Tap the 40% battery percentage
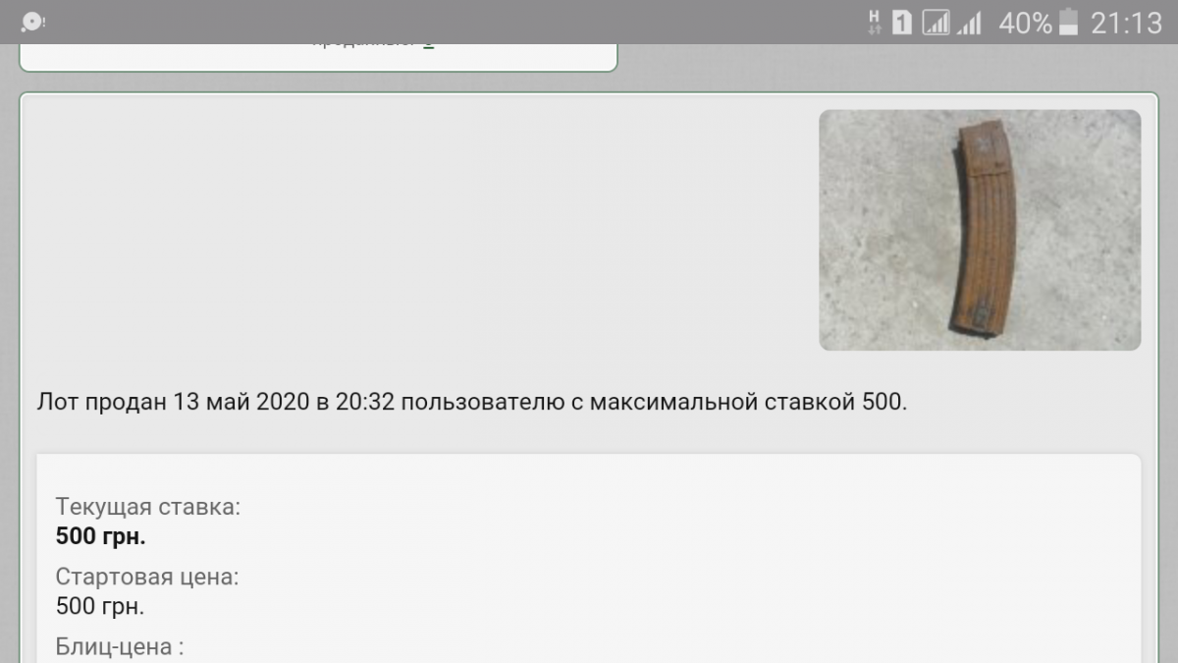 [1025, 22]
